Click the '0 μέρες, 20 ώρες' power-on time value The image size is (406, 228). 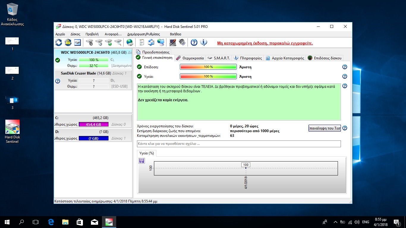(x=244, y=126)
